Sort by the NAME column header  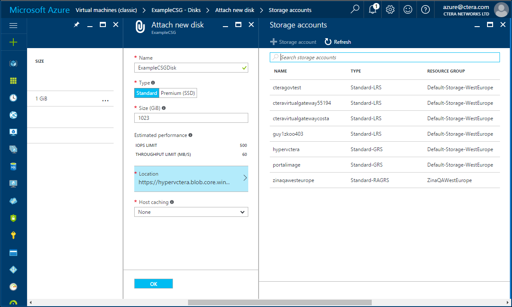tap(281, 71)
